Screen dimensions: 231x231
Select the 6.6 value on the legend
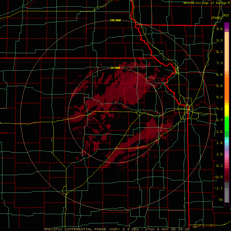[x=219, y=74]
